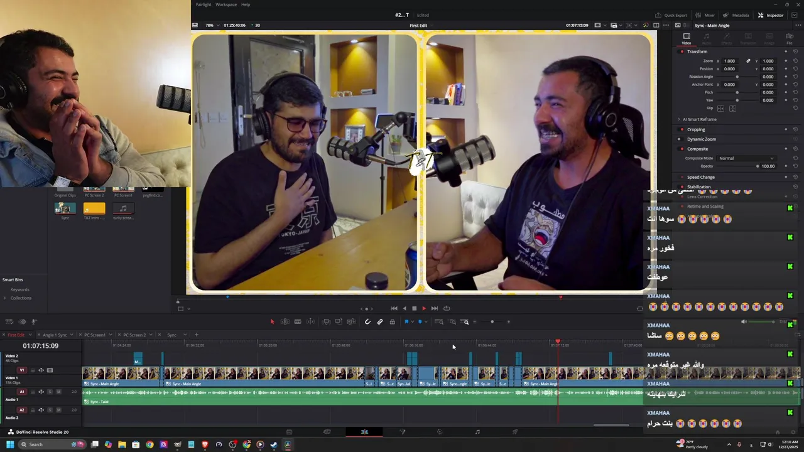Select the Inspector File tab
This screenshot has width=804, height=452.
(790, 39)
